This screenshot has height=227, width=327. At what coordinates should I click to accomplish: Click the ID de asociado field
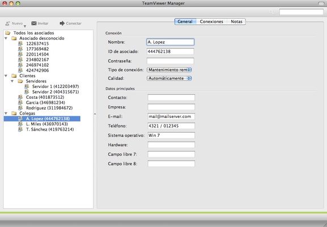click(x=171, y=52)
